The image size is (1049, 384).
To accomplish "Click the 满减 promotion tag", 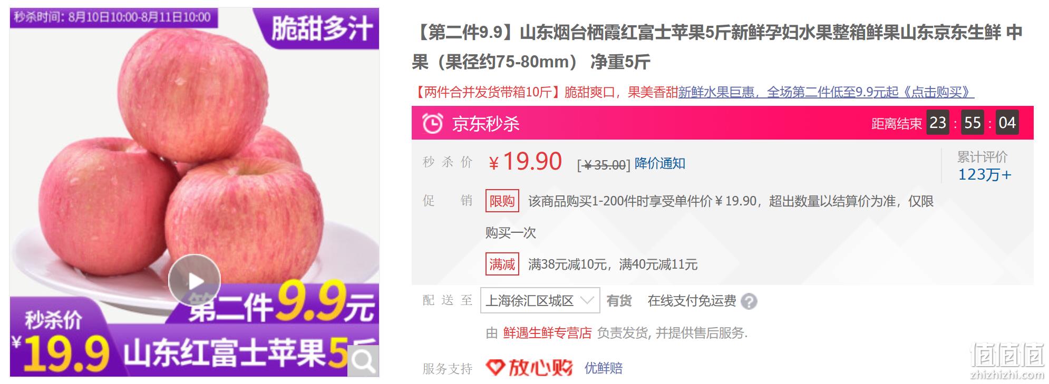I will [502, 264].
